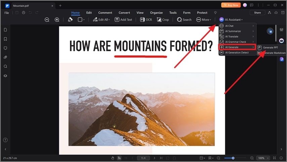Select the Crop tool

click(163, 19)
